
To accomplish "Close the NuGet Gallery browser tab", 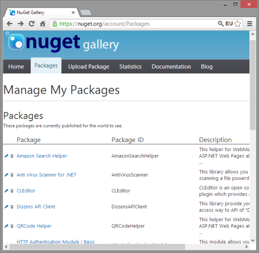I will pyautogui.click(x=73, y=12).
